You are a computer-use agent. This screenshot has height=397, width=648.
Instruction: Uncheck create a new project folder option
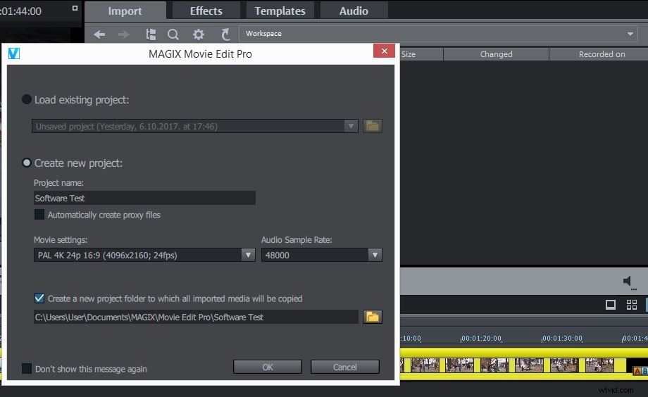pyautogui.click(x=39, y=298)
